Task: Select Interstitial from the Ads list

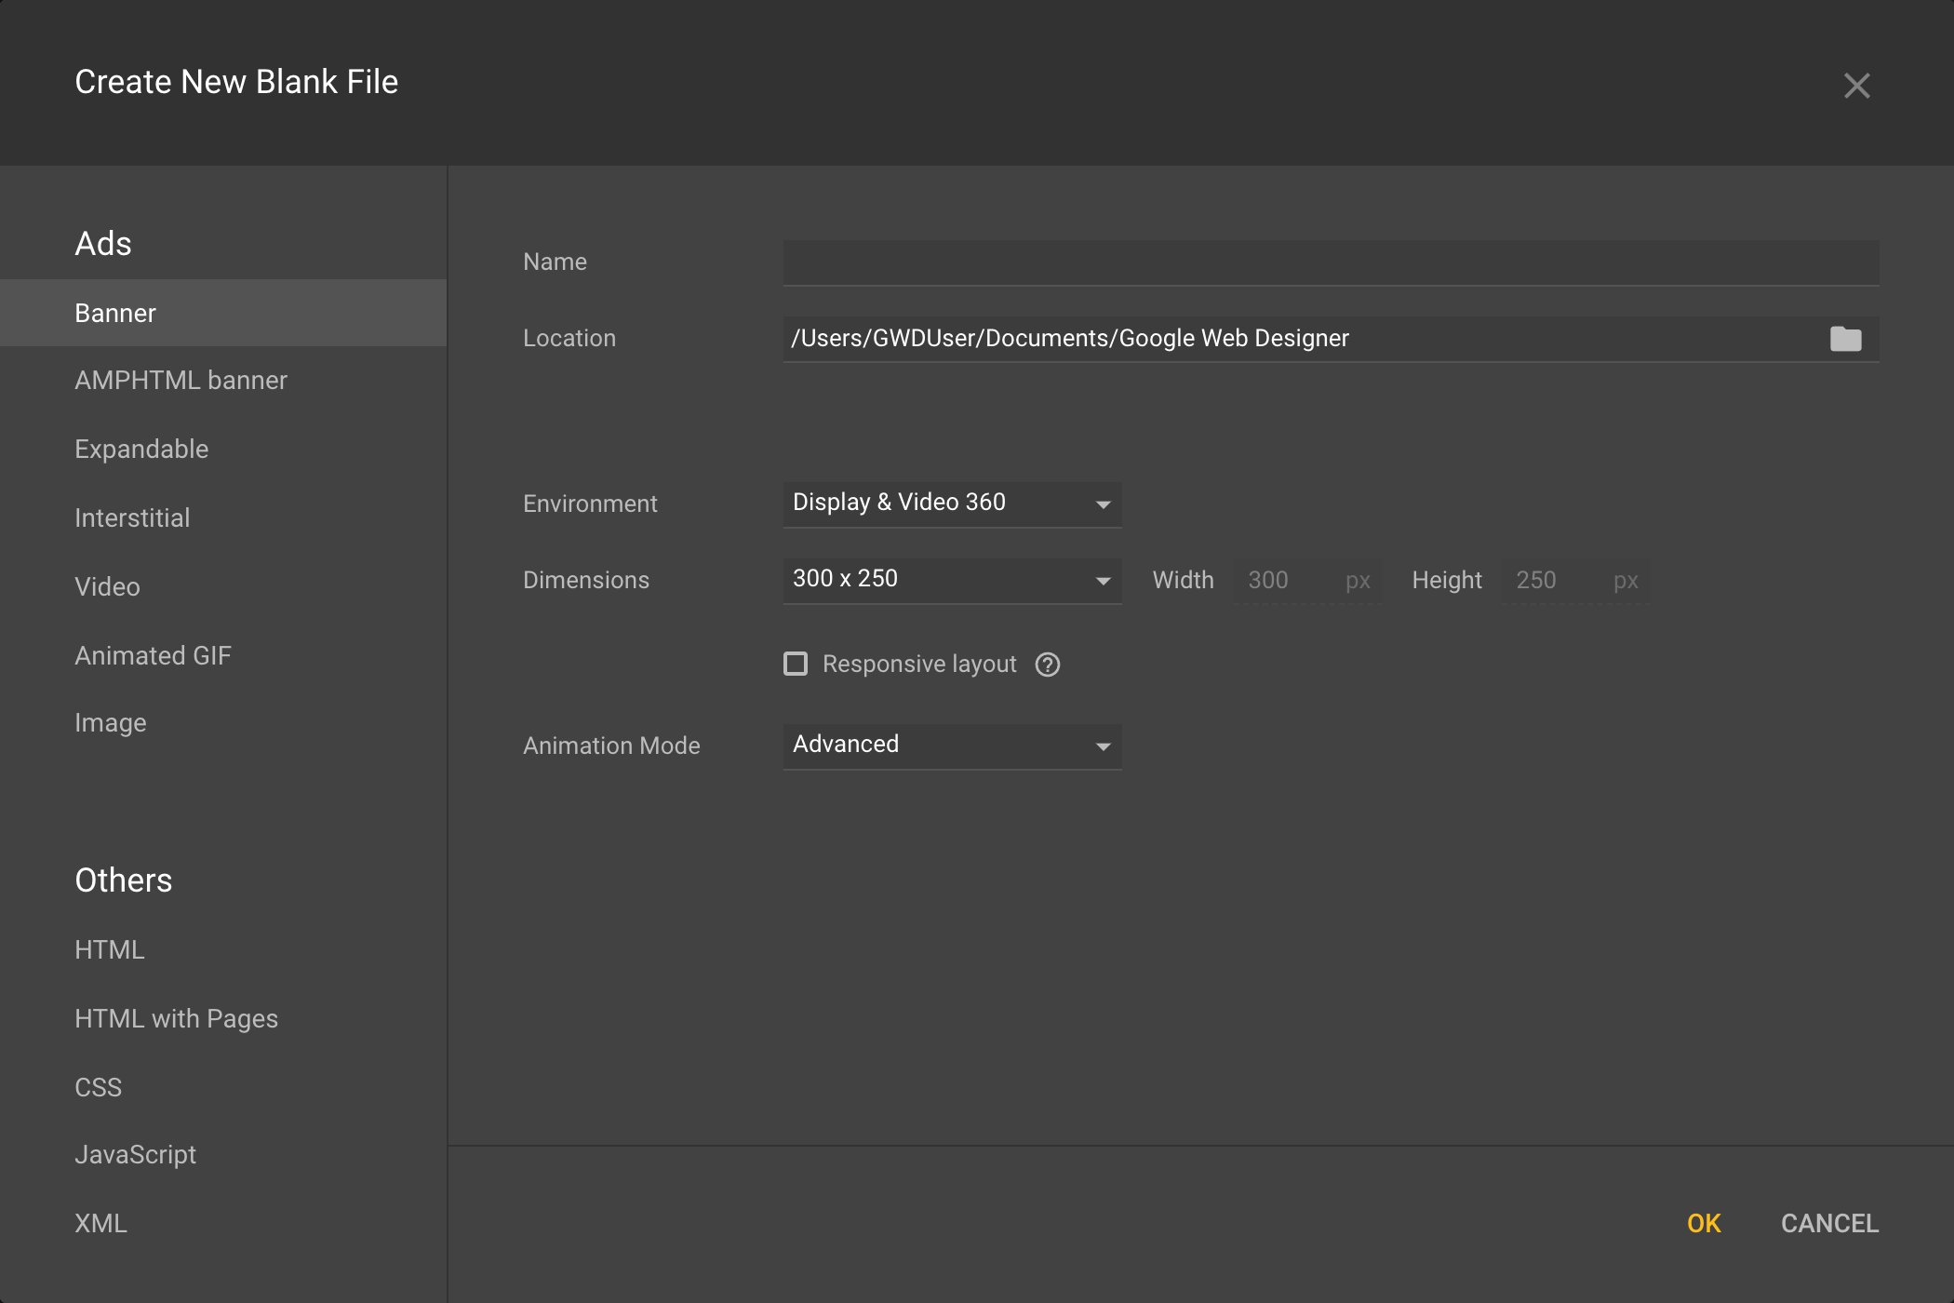Action: click(x=132, y=518)
